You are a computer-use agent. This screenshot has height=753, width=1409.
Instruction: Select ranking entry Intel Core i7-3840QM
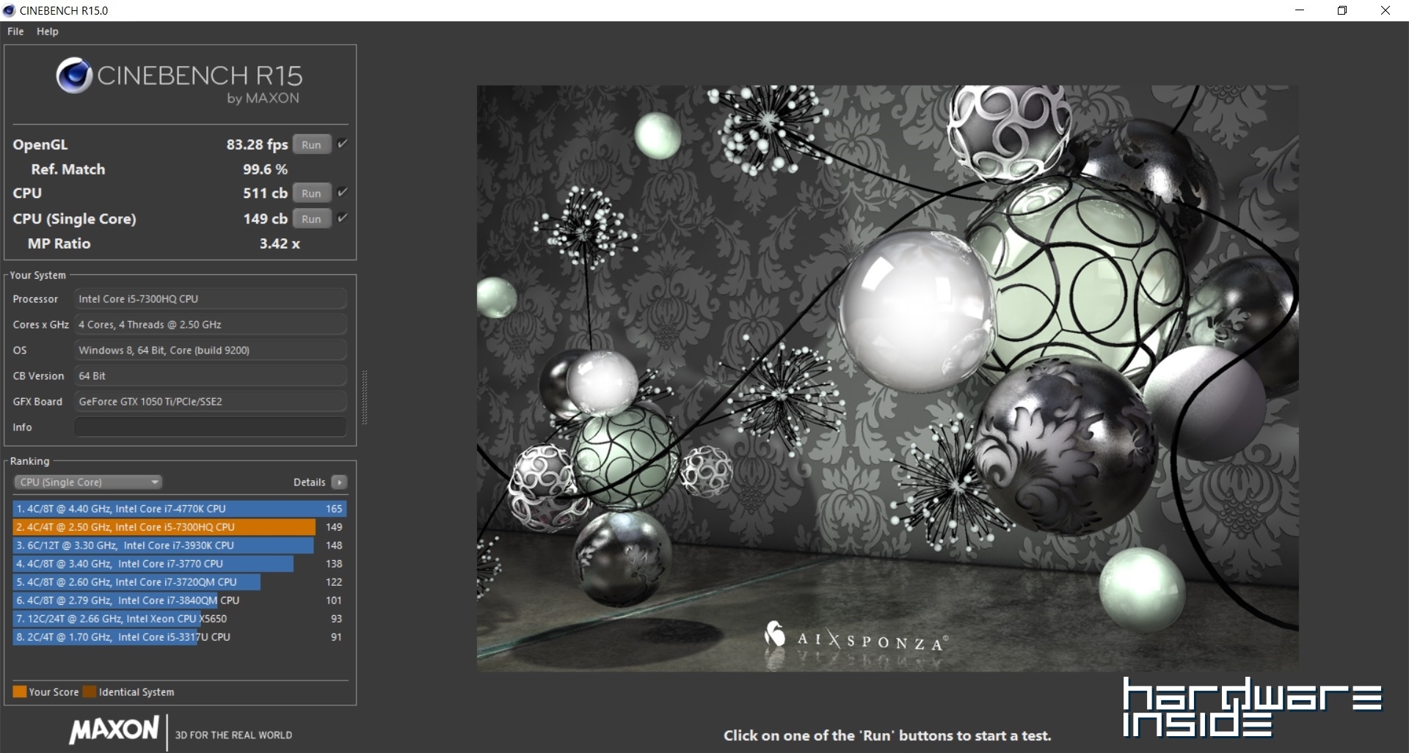click(180, 600)
